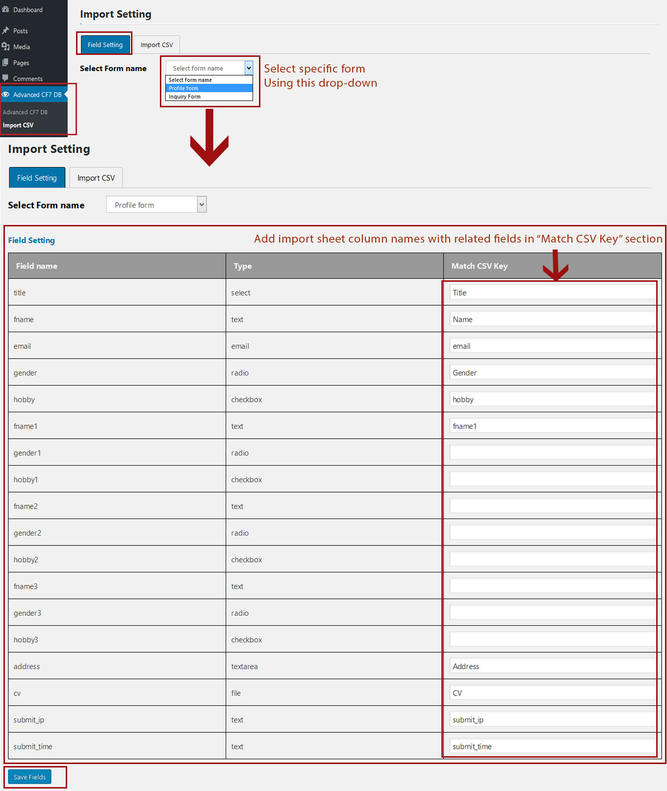
Task: Click the 'textarea' type cell
Action: (335, 666)
